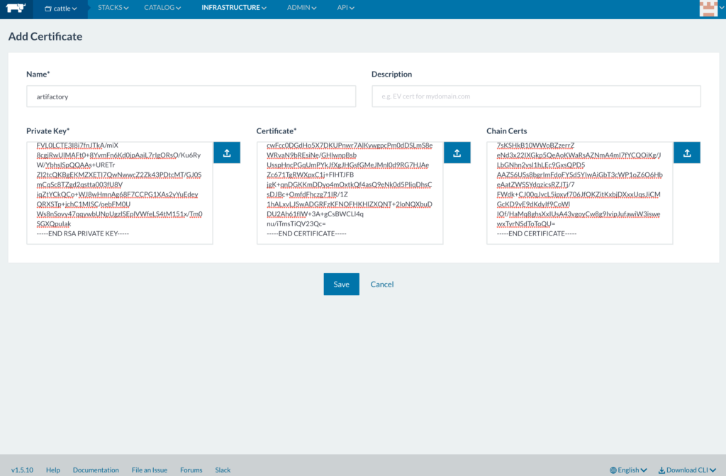Save the certificate
Image resolution: width=726 pixels, height=476 pixels.
341,284
